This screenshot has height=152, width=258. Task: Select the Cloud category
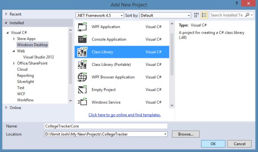22,69
